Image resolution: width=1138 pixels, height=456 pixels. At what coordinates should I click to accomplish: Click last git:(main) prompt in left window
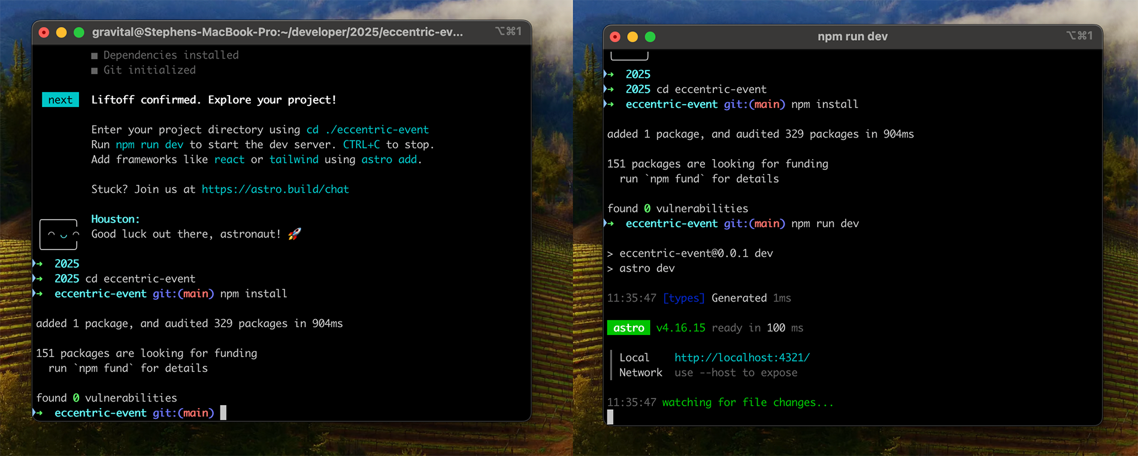[x=183, y=412]
